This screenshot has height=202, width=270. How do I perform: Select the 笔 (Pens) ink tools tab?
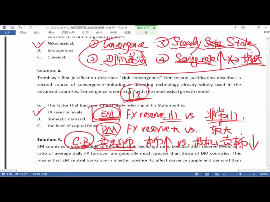point(146,32)
